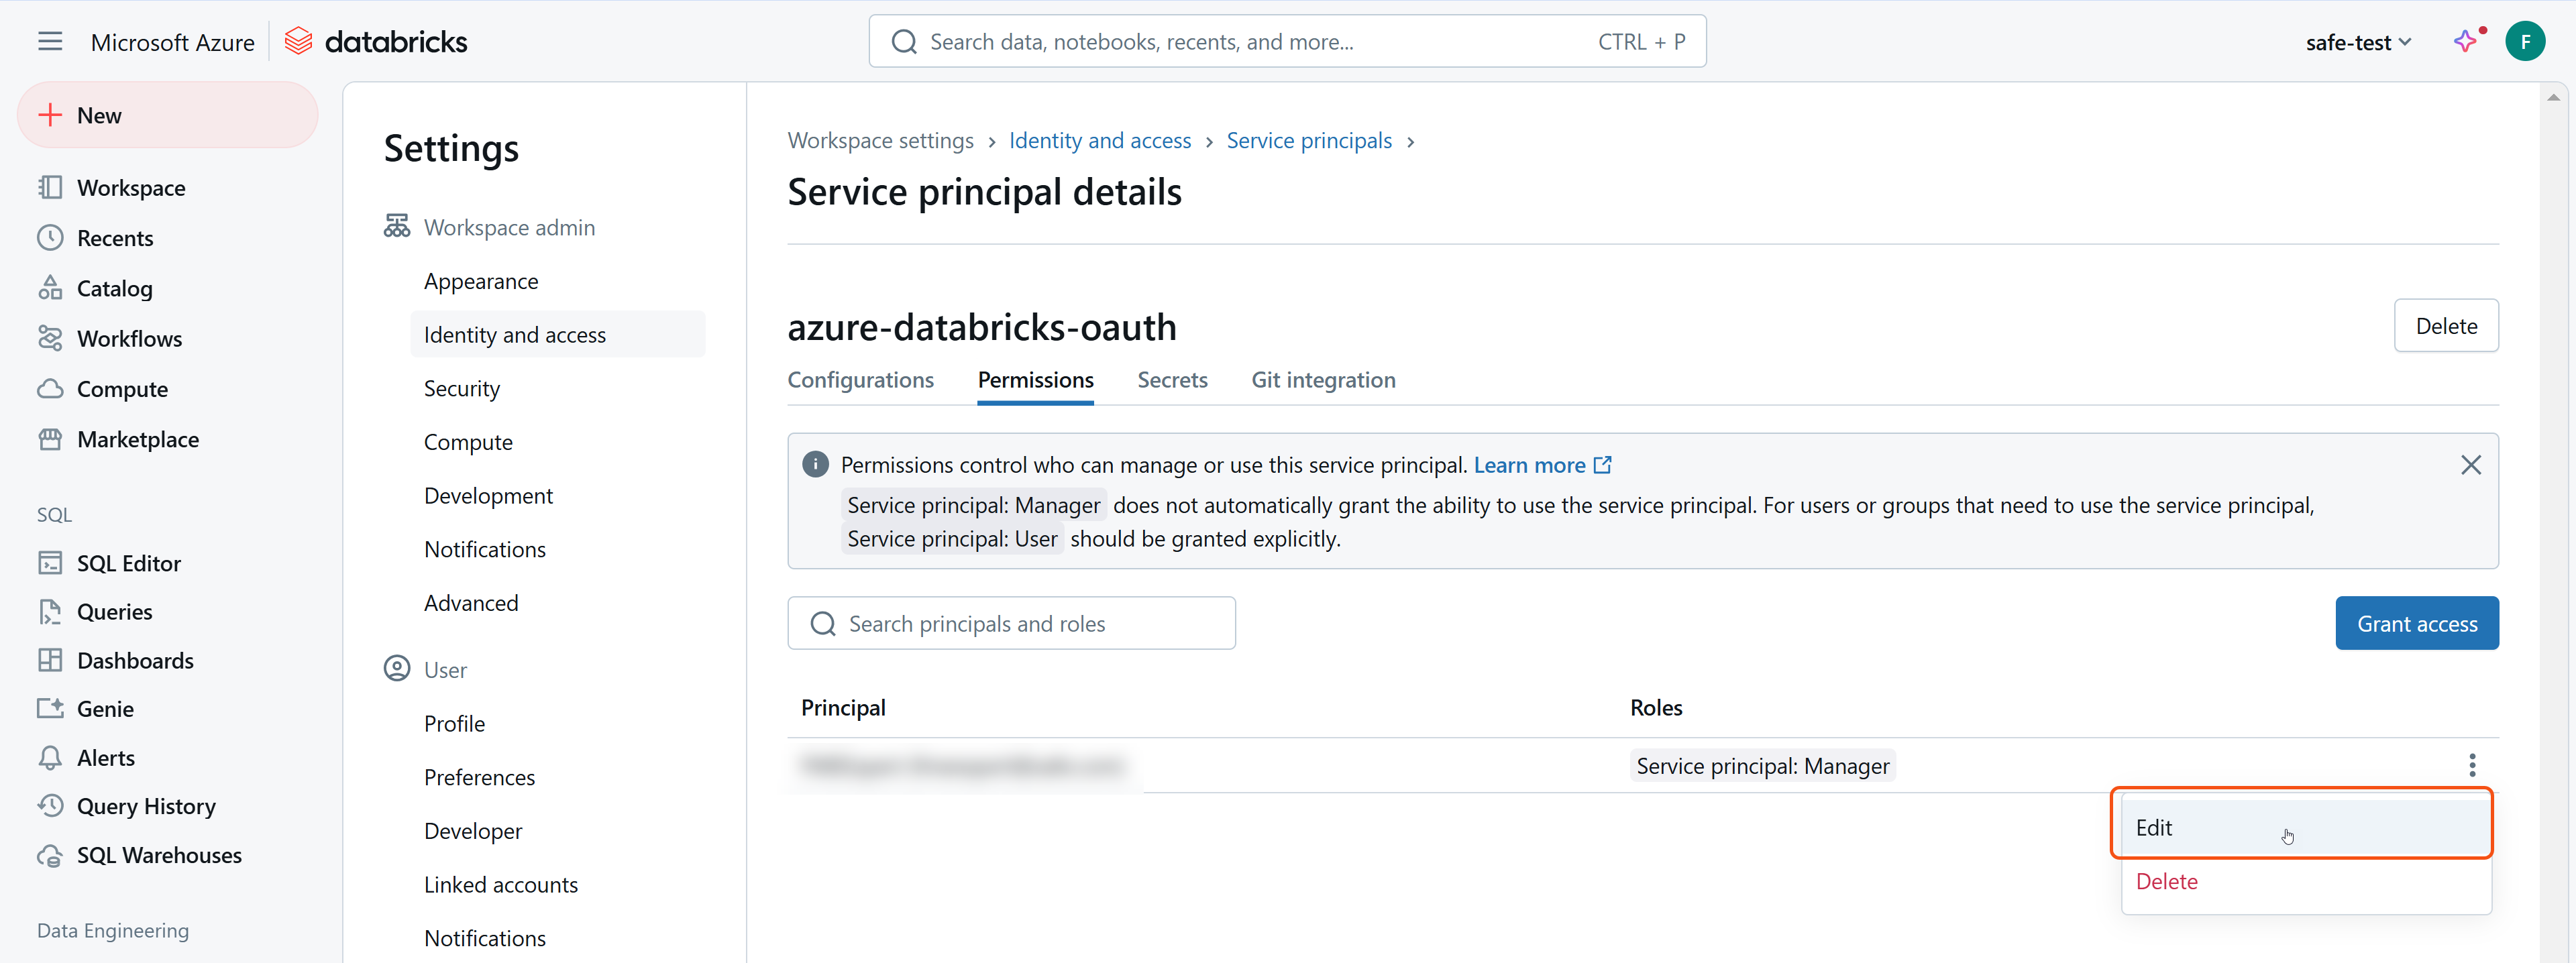Click the Grant access button
The image size is (2576, 963).
coord(2416,624)
